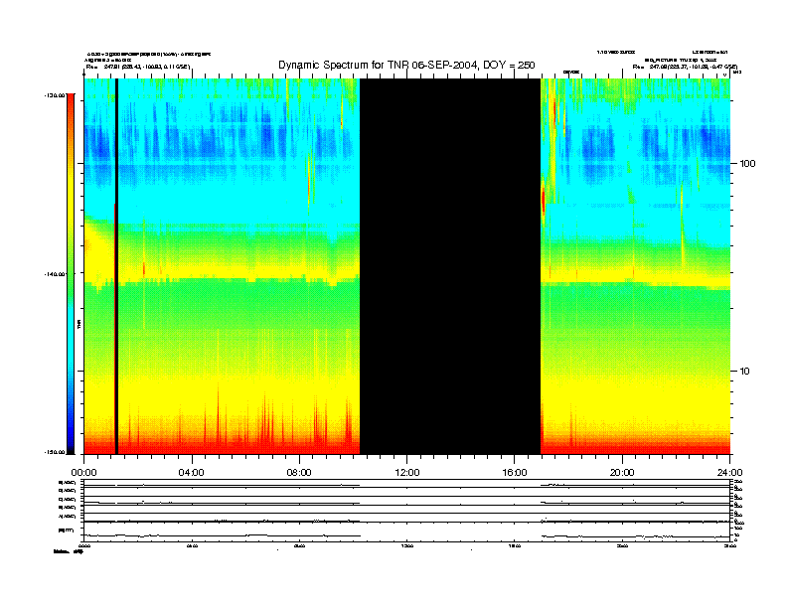Click the black data gap region in spectrum

pos(450,266)
